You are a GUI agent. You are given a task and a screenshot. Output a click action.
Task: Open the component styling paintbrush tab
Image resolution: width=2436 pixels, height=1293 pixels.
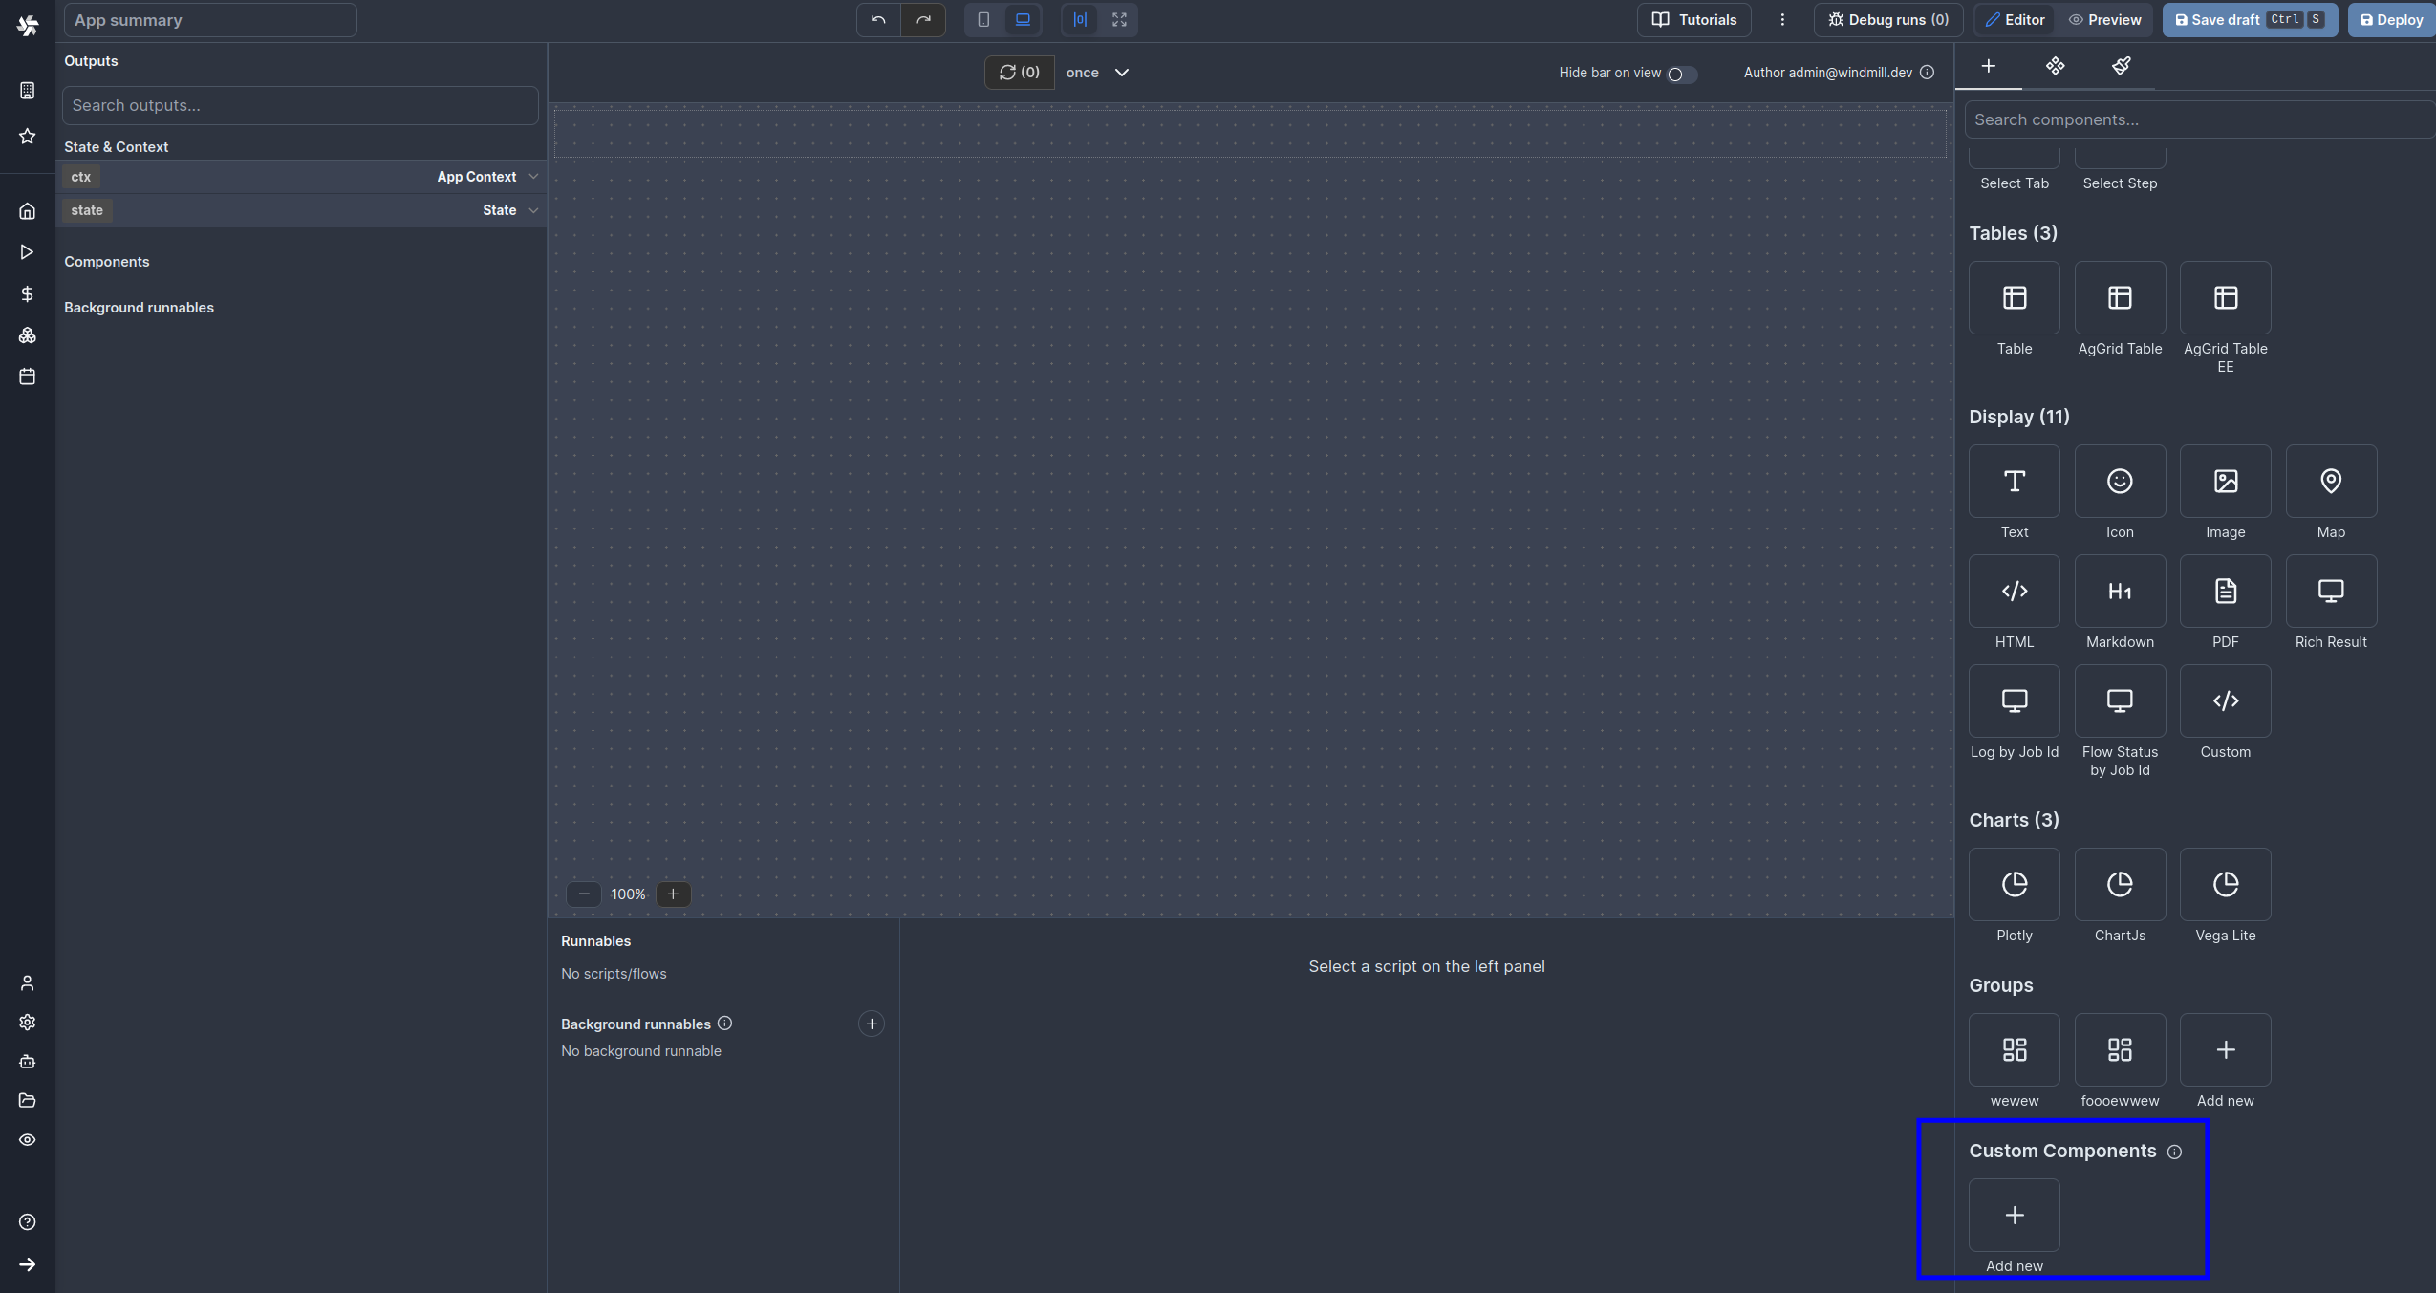2121,66
